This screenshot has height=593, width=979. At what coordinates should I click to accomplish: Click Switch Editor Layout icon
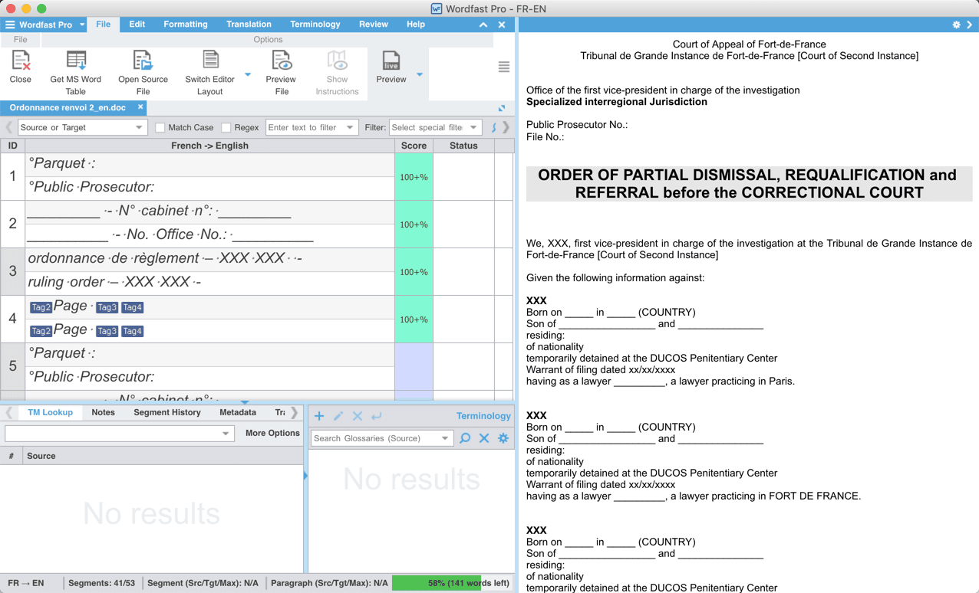[x=210, y=61]
